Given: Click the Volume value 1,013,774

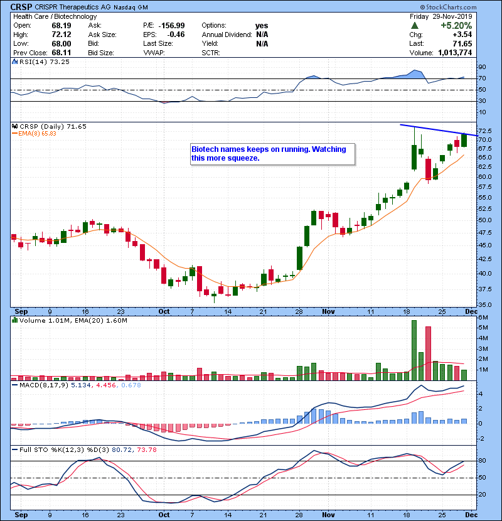Looking at the screenshot, I should pyautogui.click(x=455, y=53).
